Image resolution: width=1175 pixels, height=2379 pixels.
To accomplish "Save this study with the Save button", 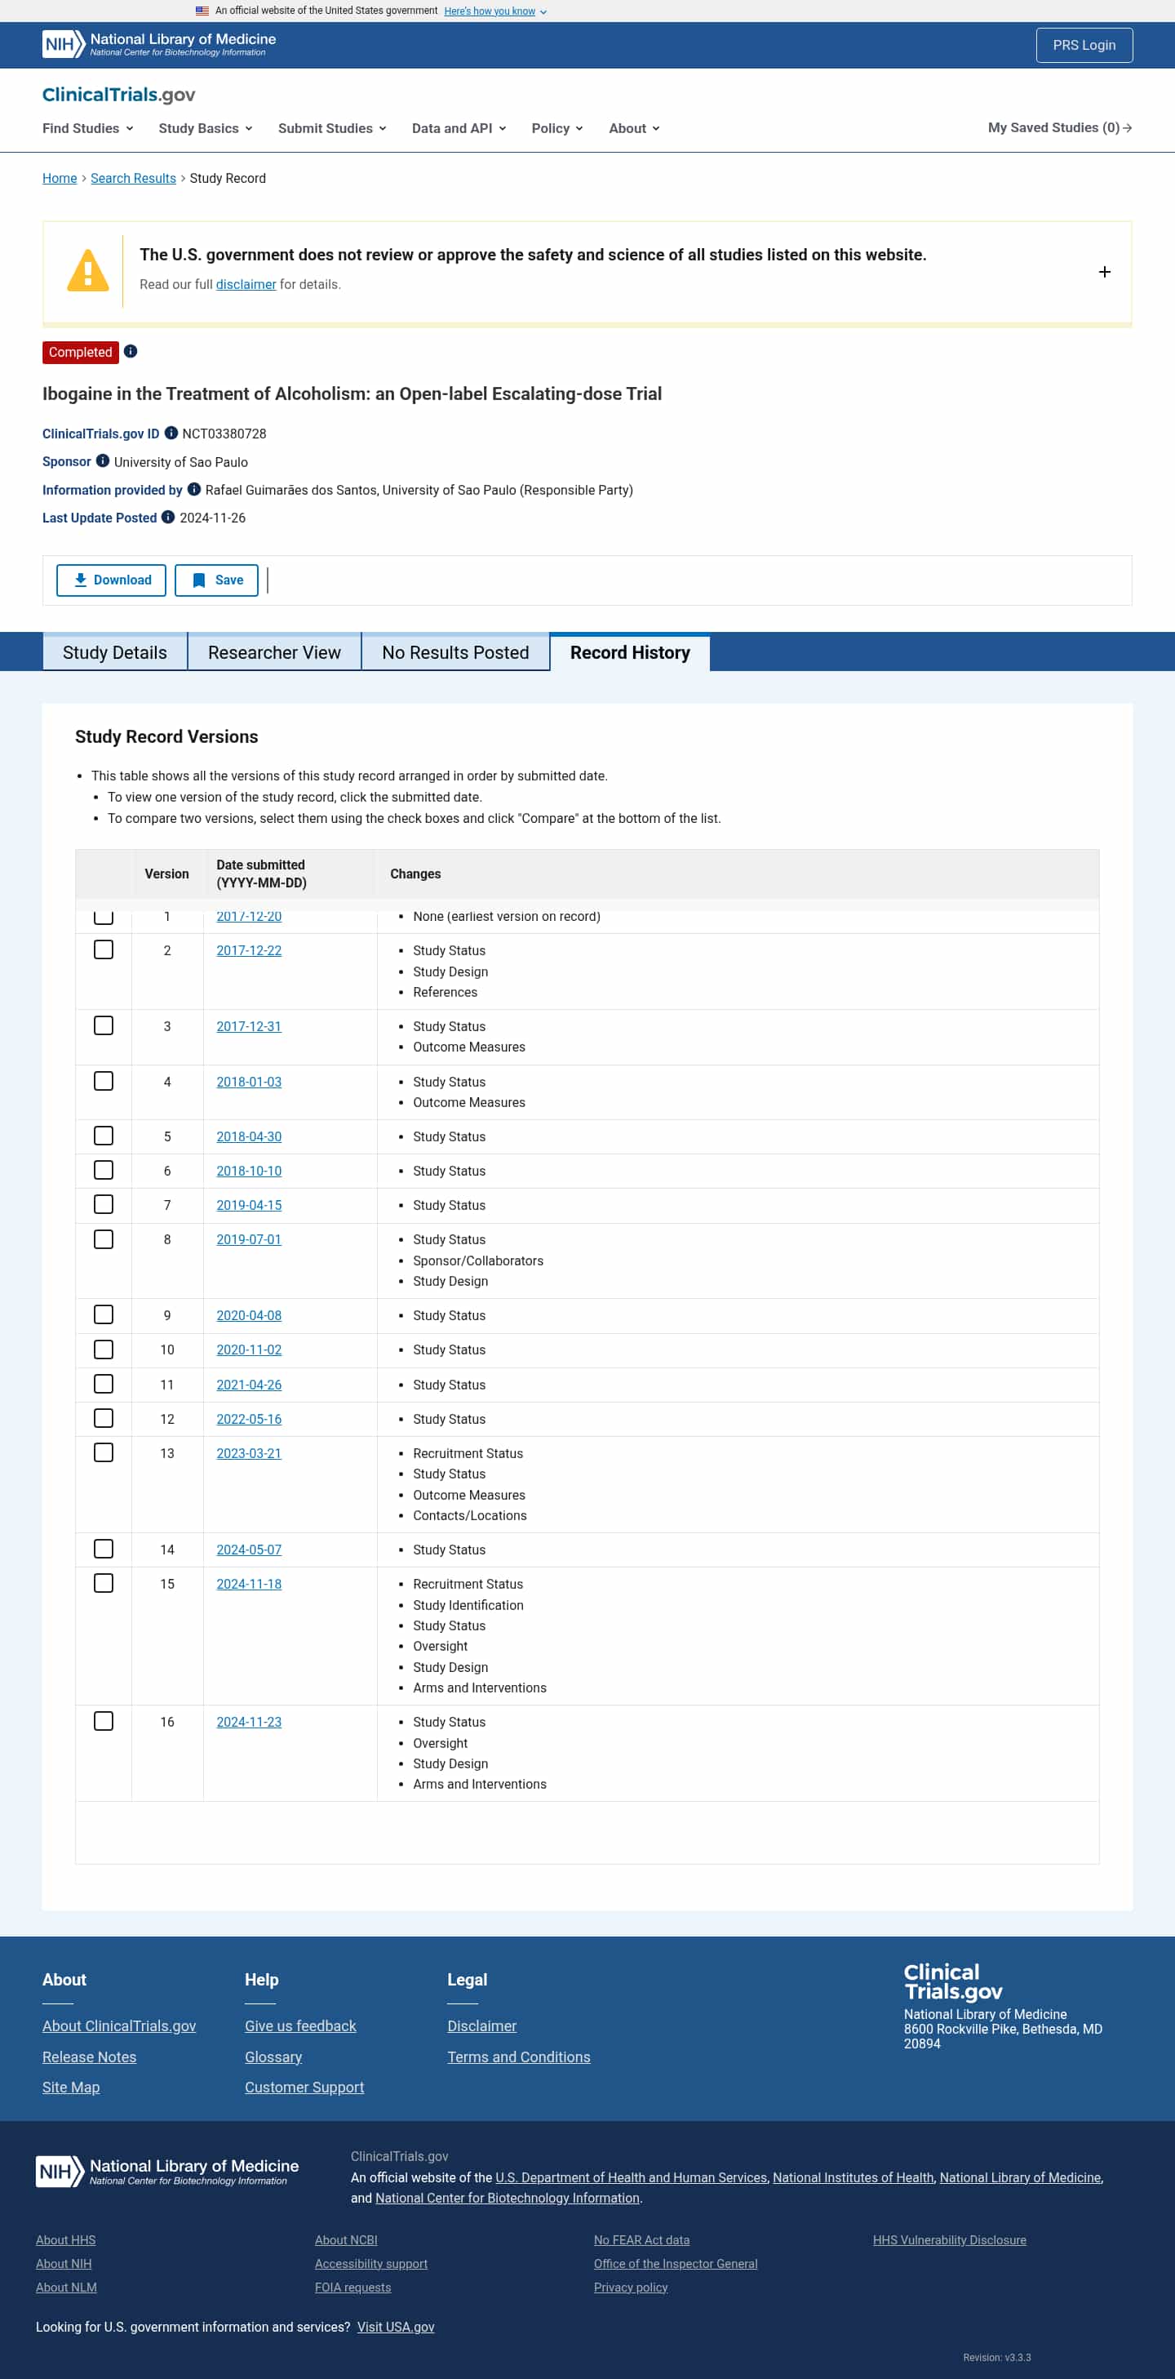I will point(216,580).
